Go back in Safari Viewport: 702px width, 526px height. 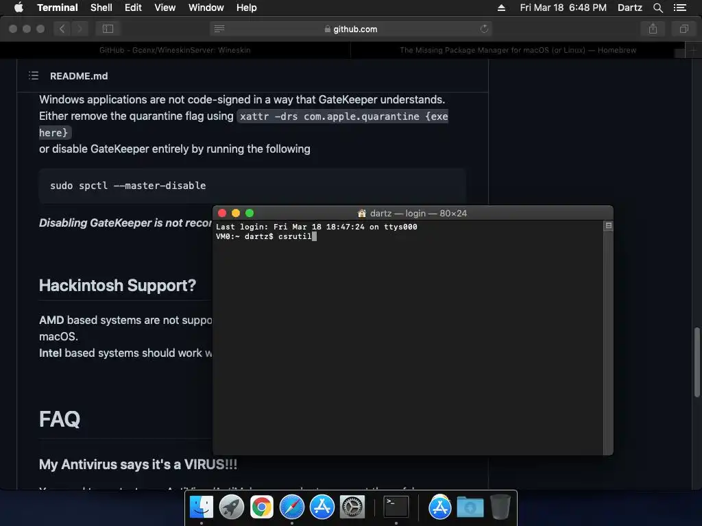click(x=62, y=29)
